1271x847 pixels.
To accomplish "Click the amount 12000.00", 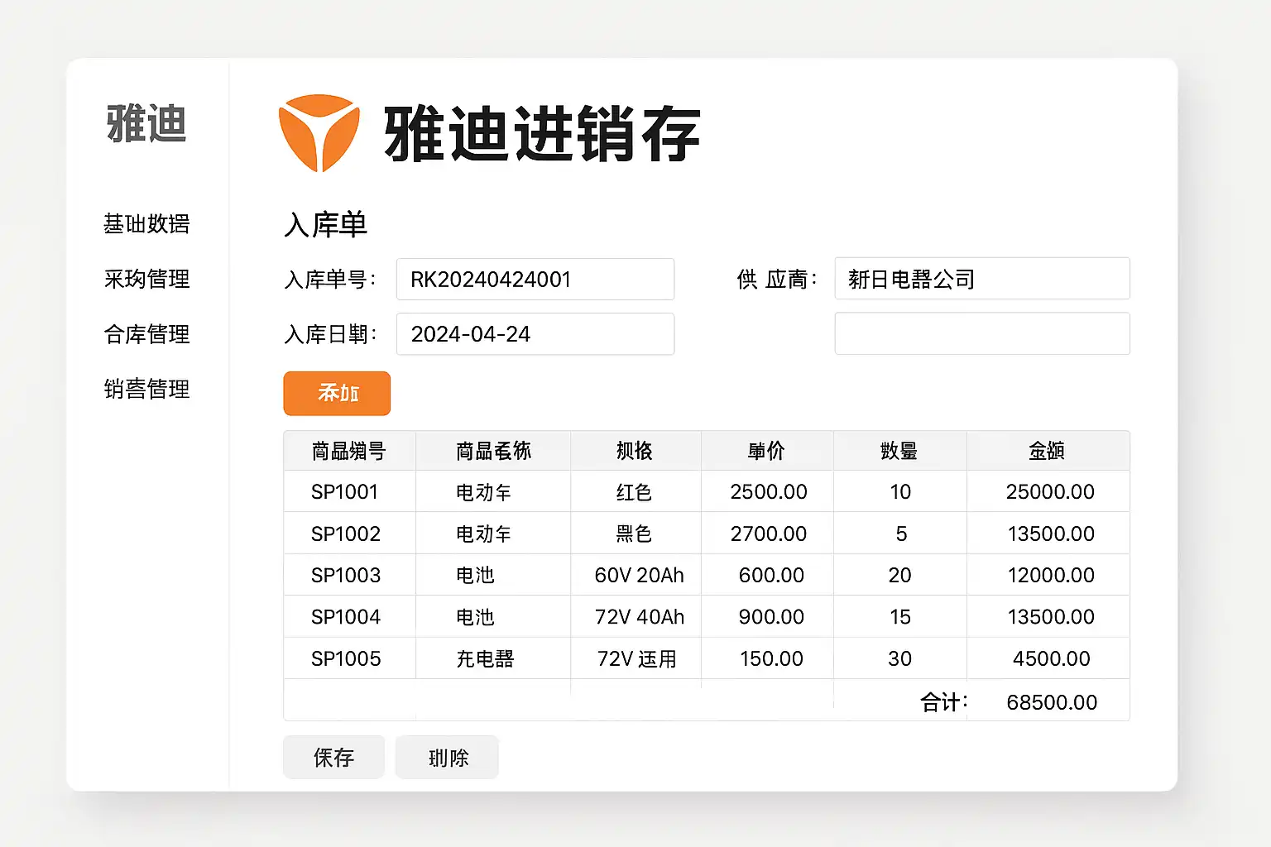I will pyautogui.click(x=1051, y=575).
